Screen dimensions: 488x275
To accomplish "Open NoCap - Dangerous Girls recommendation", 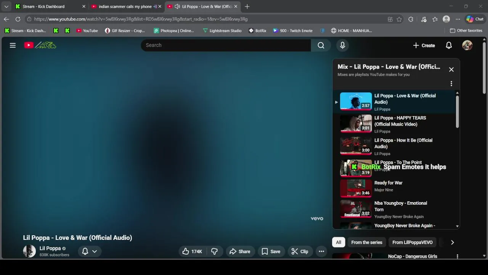I will (413, 256).
